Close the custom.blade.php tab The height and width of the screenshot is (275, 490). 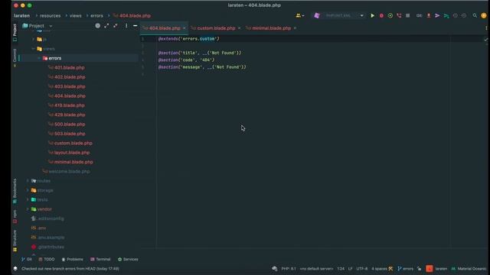(240, 28)
